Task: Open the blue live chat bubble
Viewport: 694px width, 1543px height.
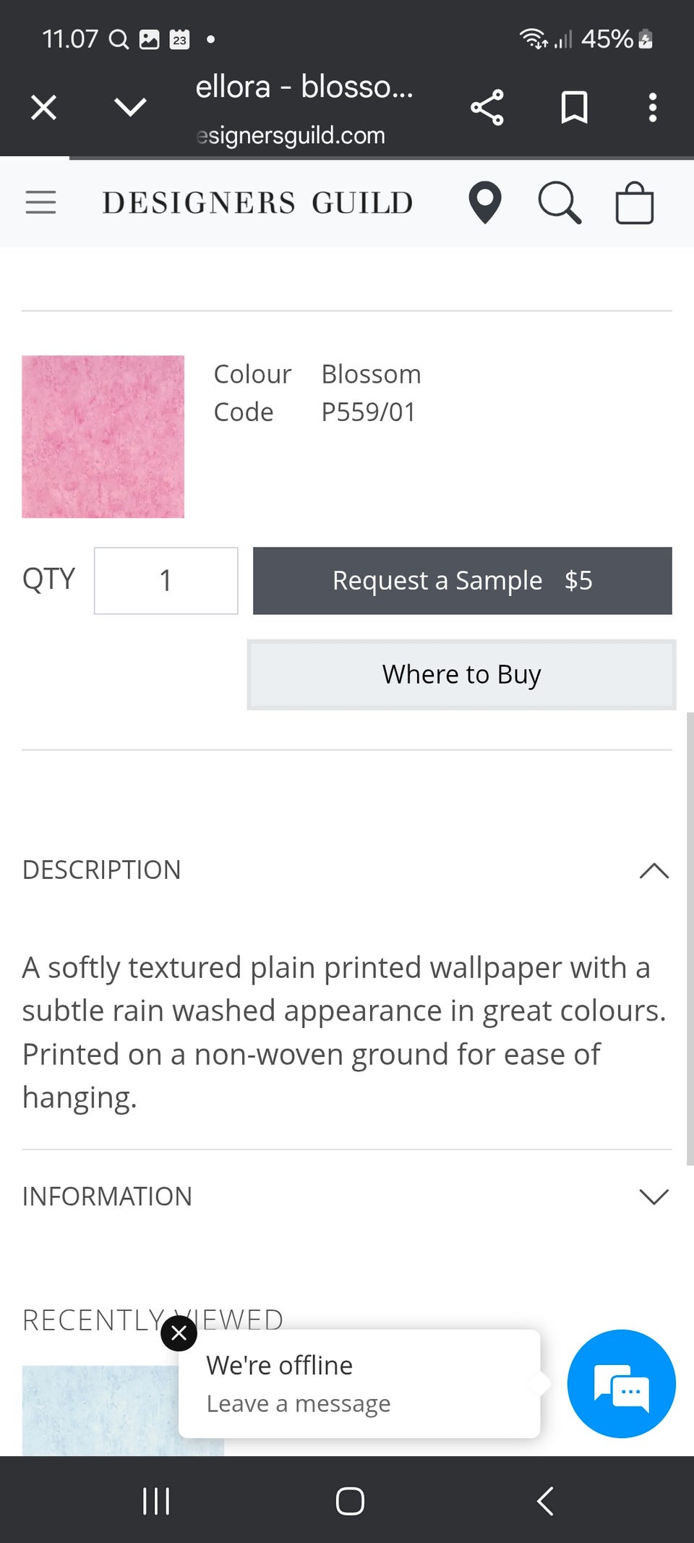Action: (x=621, y=1383)
